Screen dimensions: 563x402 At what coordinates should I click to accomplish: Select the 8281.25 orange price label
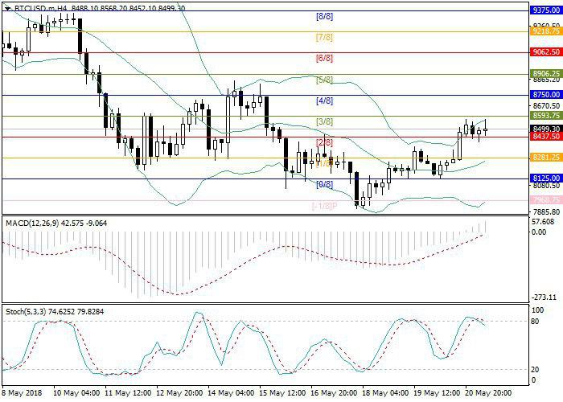(546, 158)
